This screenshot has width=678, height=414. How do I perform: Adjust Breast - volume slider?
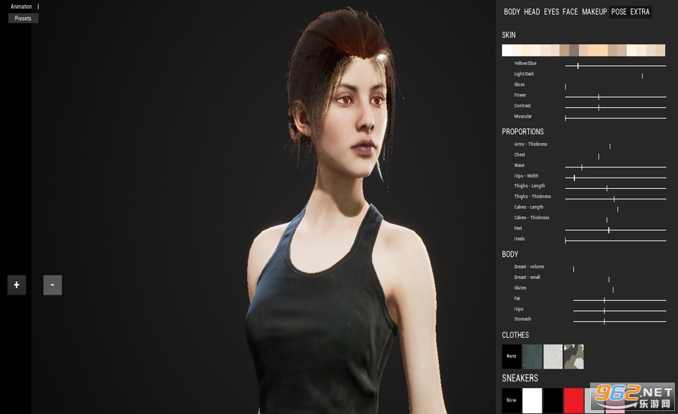(x=620, y=269)
